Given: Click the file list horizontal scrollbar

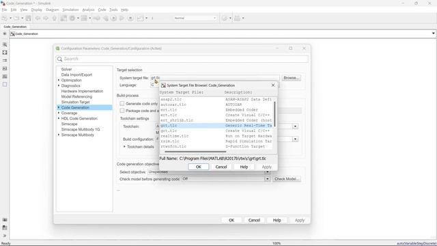Looking at the screenshot, I should [195, 152].
